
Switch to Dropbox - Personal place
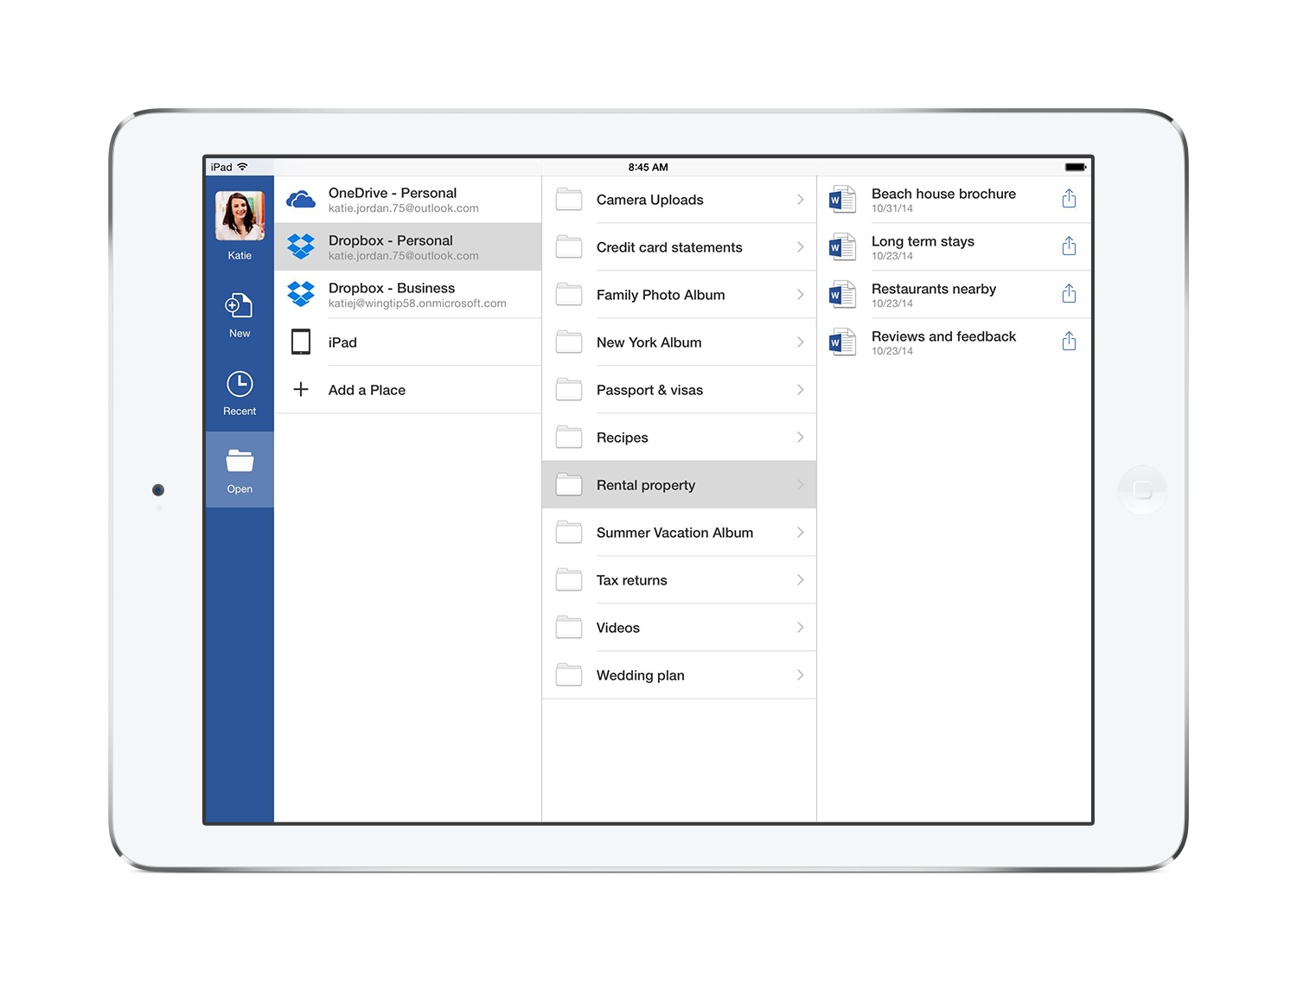(406, 246)
